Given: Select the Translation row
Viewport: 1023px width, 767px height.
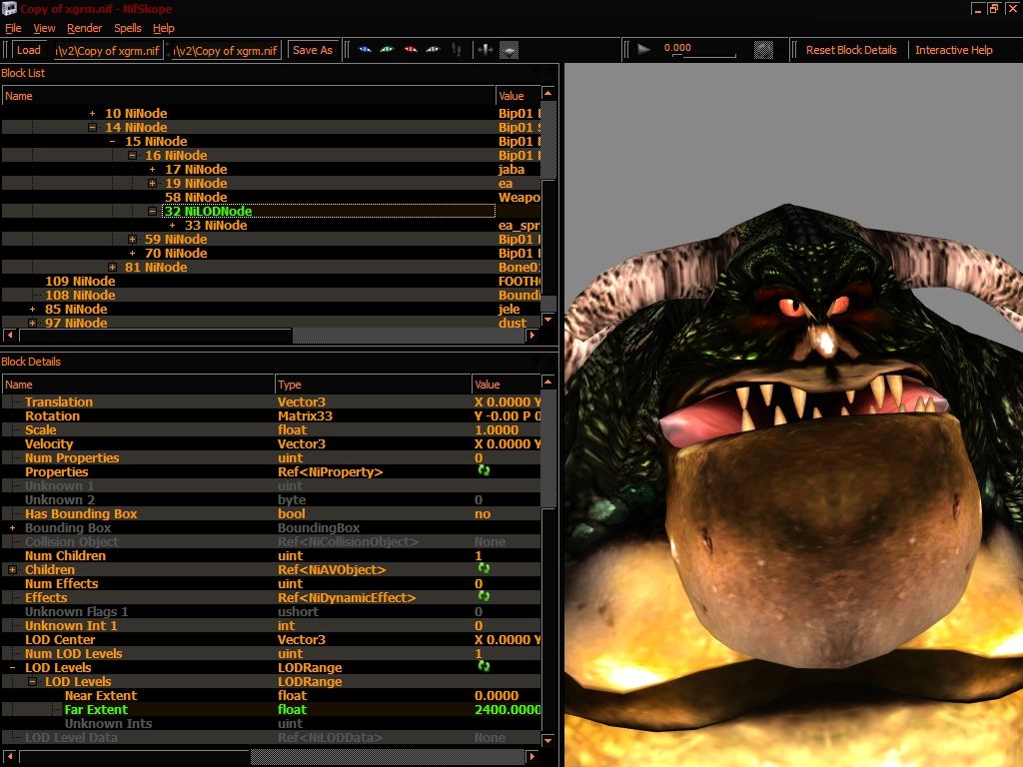Looking at the screenshot, I should click(x=272, y=402).
